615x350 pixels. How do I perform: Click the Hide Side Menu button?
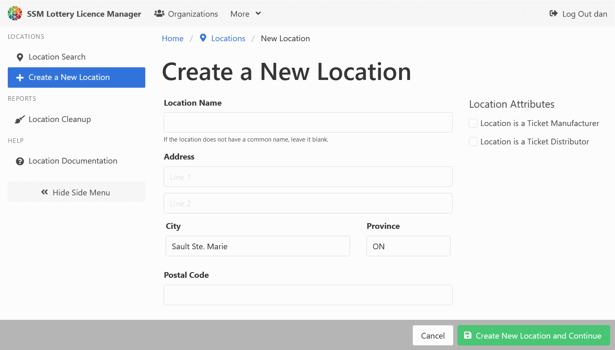pos(76,192)
